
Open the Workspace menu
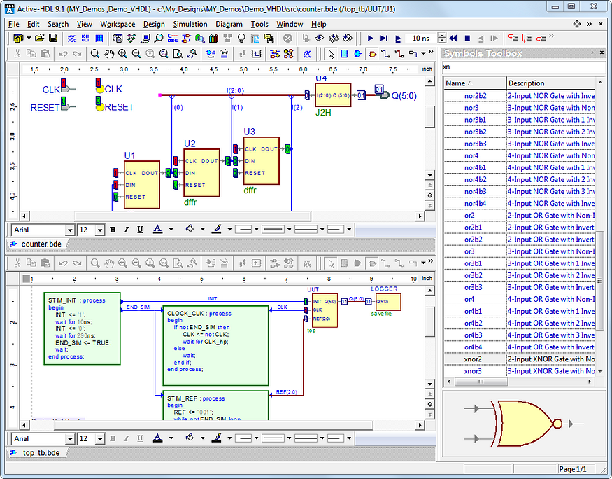[x=118, y=25]
